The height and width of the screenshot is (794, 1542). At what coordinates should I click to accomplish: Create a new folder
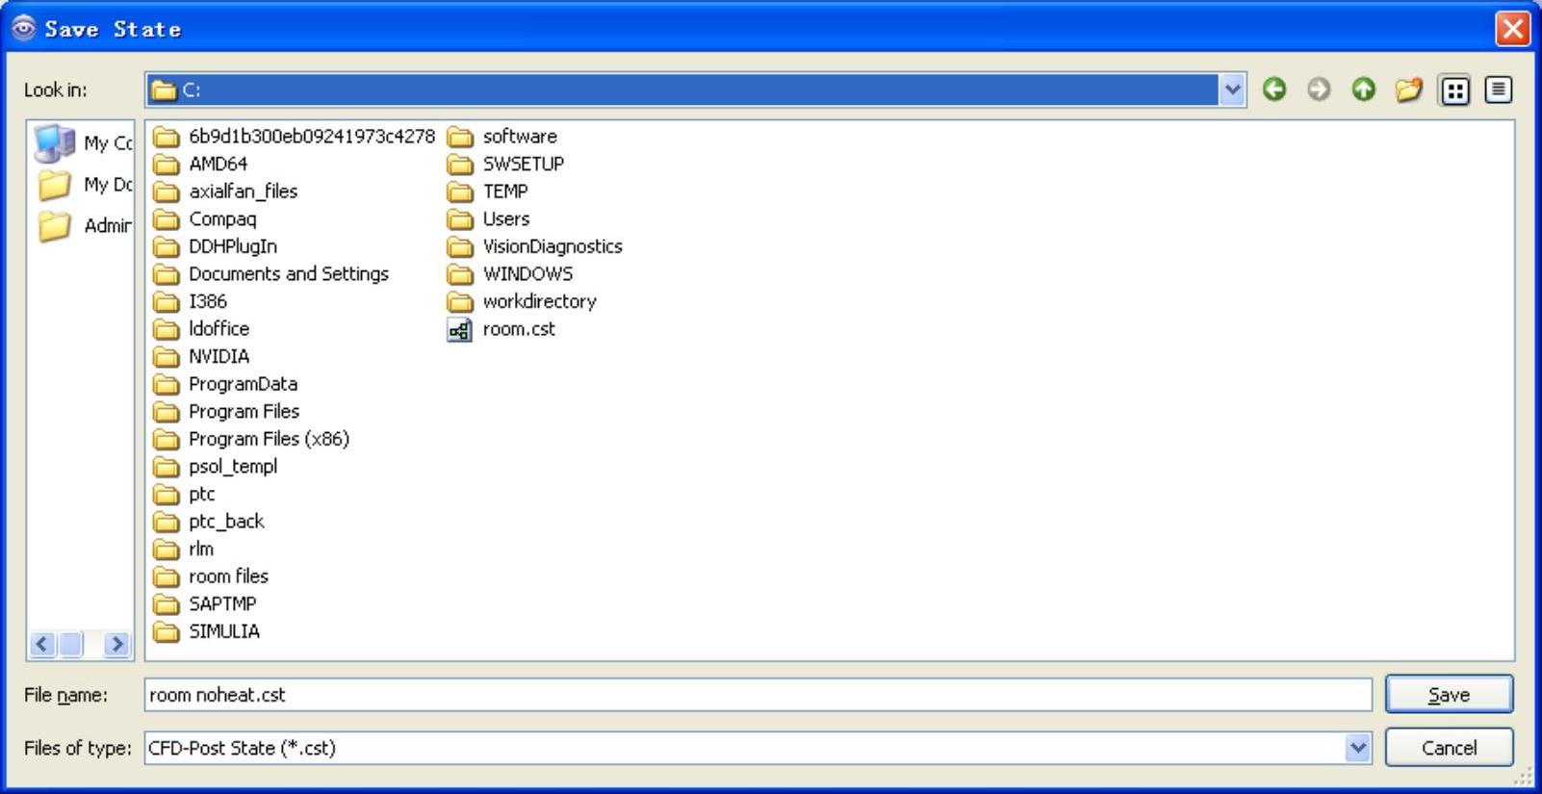1408,90
